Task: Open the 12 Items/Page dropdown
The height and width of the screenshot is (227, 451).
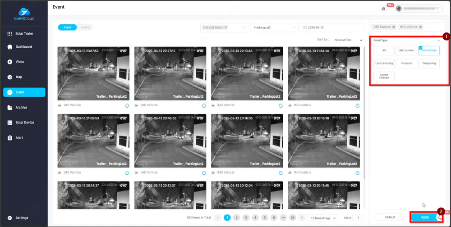Action: pos(323,218)
